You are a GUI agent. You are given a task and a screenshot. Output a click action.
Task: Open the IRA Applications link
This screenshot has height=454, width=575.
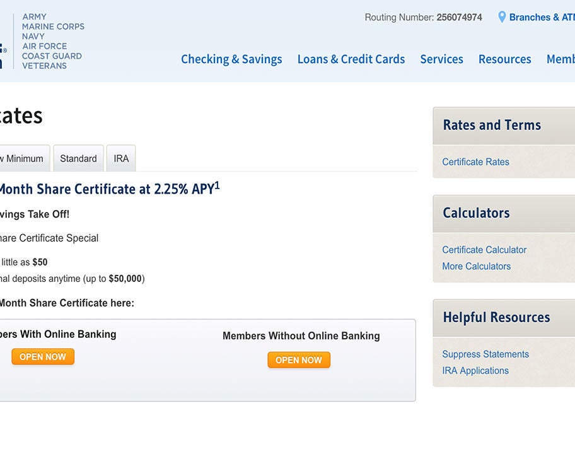(x=475, y=371)
